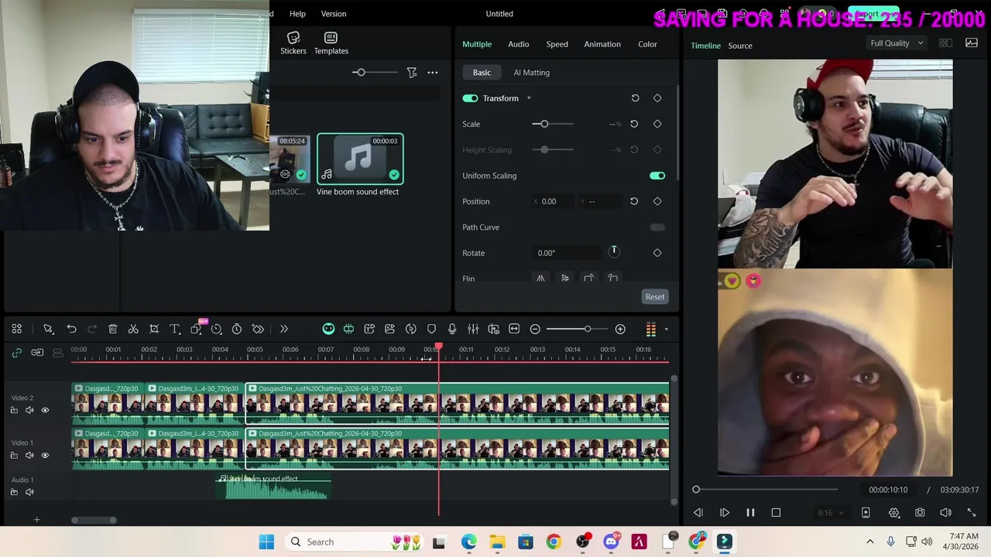Viewport: 991px width, 557px height.
Task: Toggle auto ripple link icon beside ruler
Action: (16, 353)
